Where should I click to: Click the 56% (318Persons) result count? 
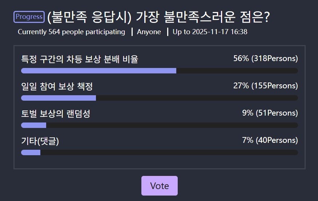tap(265, 59)
